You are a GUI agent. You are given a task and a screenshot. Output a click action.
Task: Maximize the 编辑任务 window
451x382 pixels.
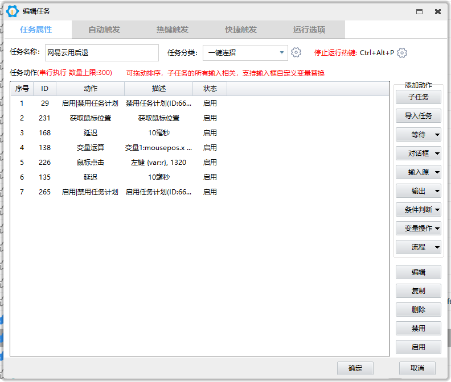click(x=420, y=11)
